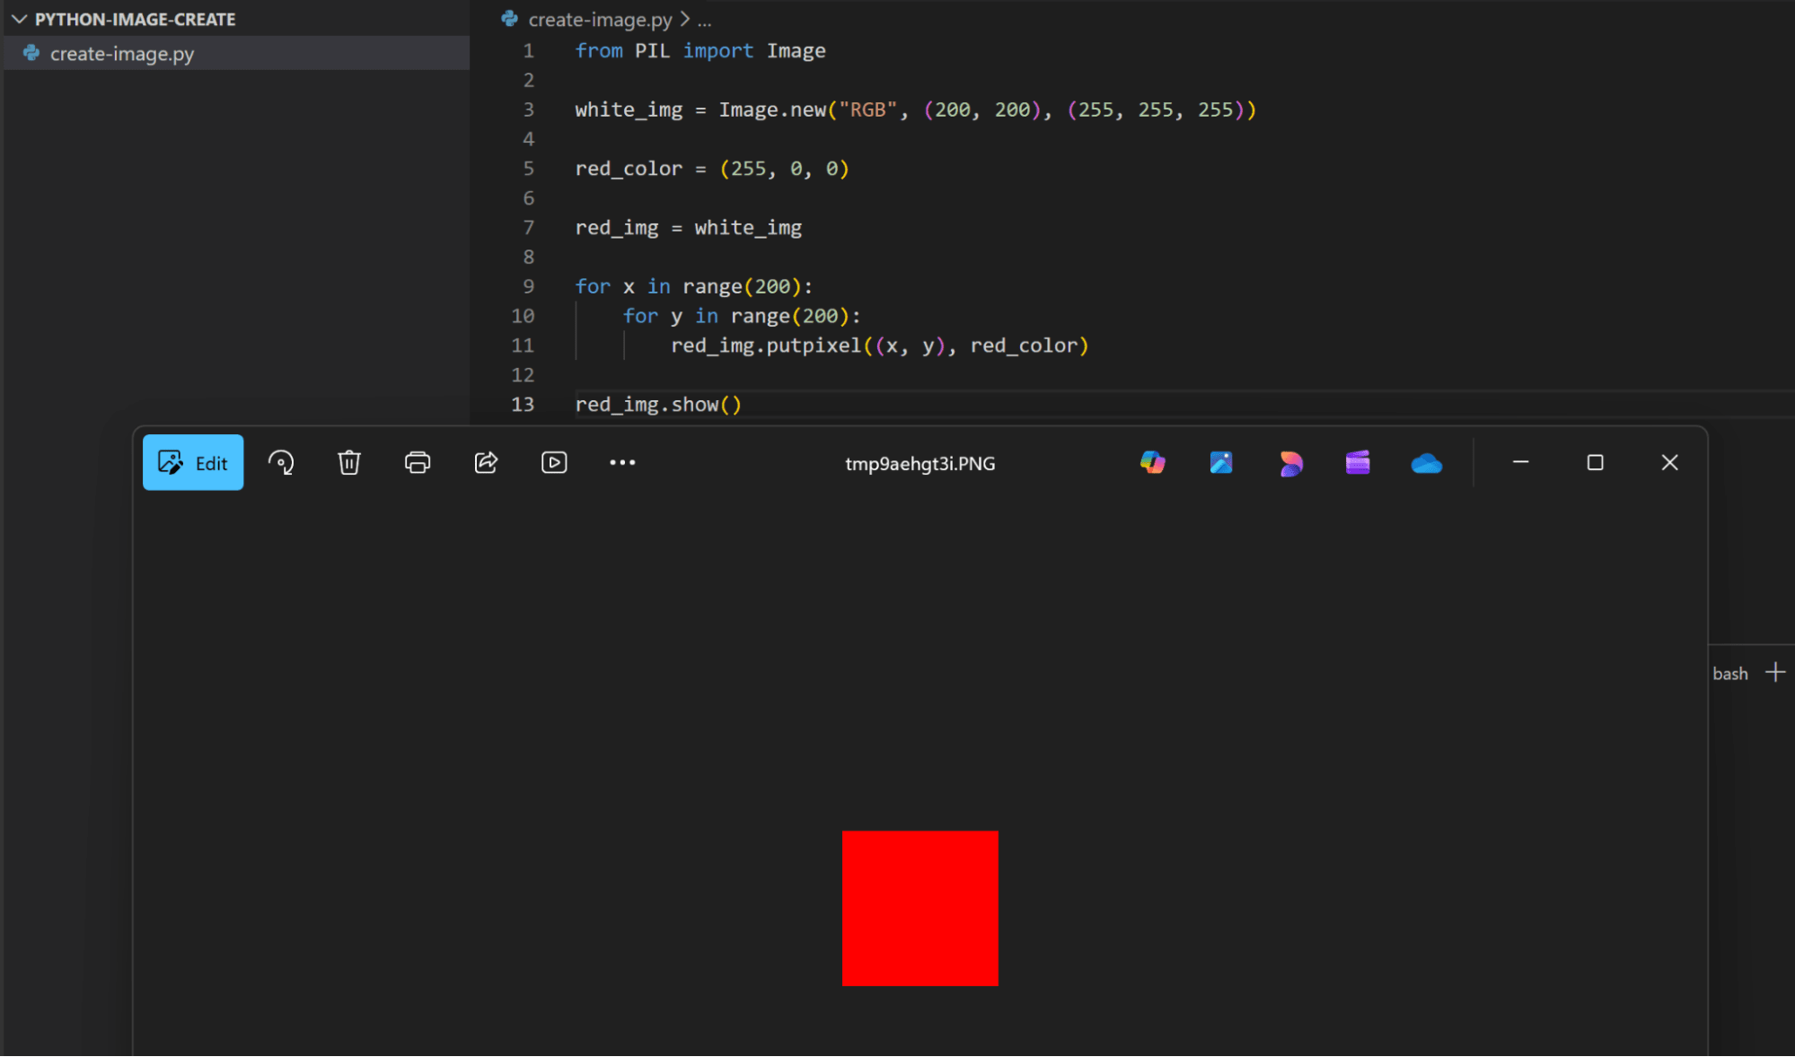Delete the image with the trash icon
The image size is (1795, 1057).
click(x=349, y=463)
